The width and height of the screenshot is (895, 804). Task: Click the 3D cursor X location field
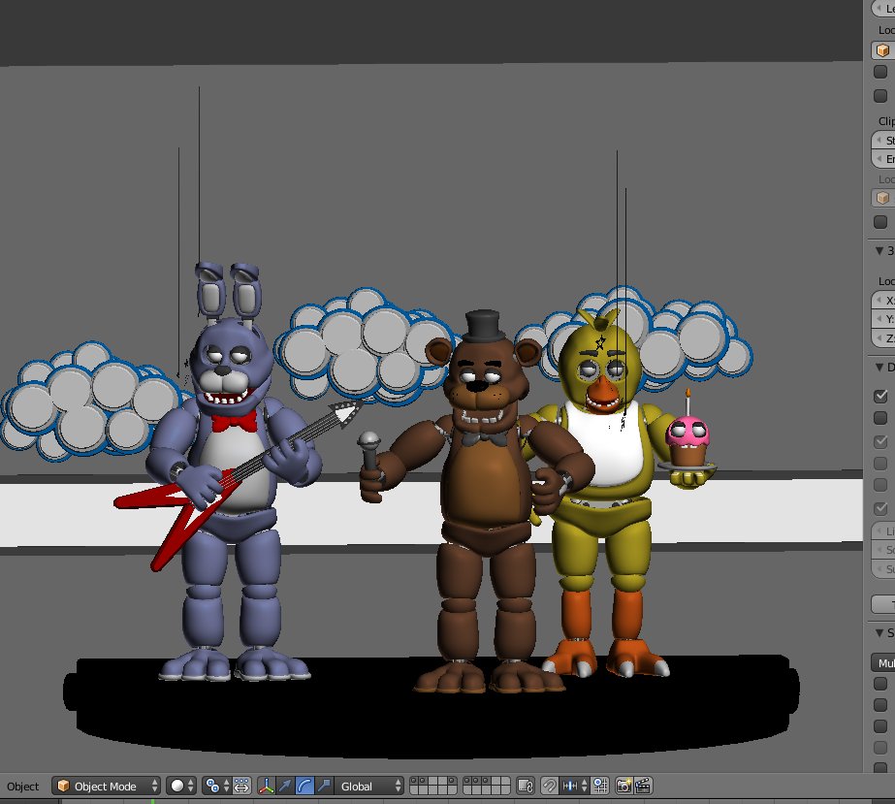pos(883,301)
